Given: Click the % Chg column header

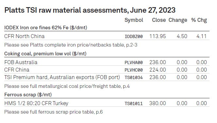Looking at the screenshot, I should click(x=199, y=20).
